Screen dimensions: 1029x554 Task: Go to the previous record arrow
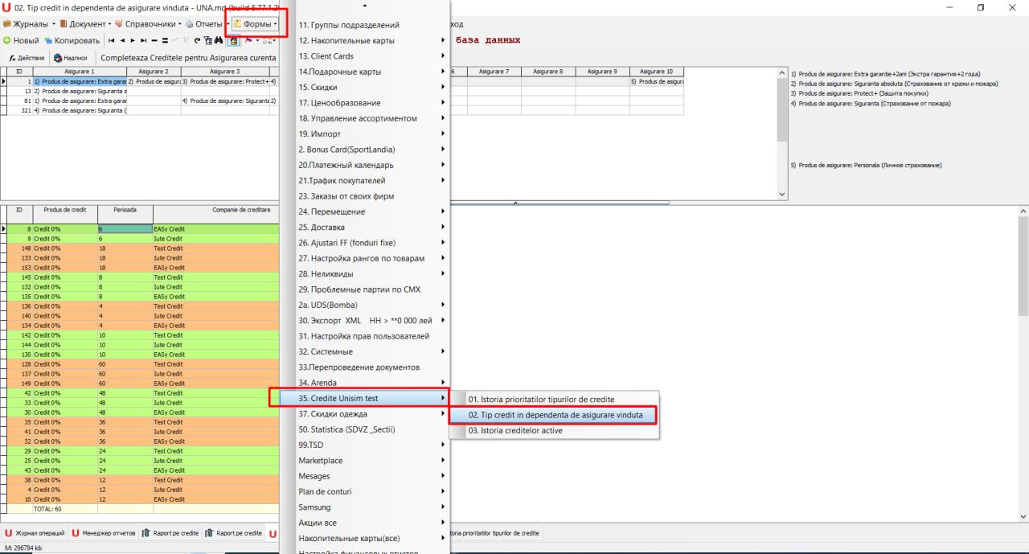tap(122, 40)
